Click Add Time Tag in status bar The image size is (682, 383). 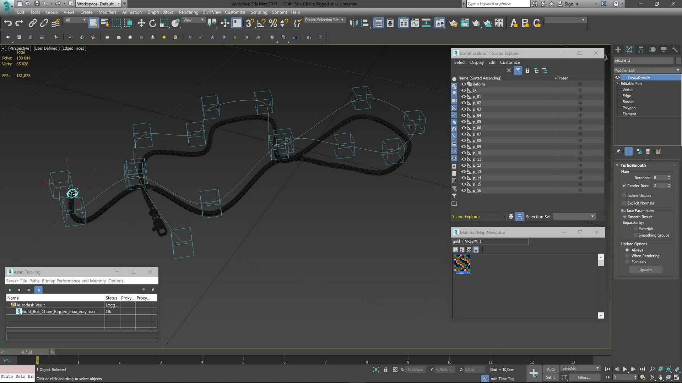coord(502,379)
